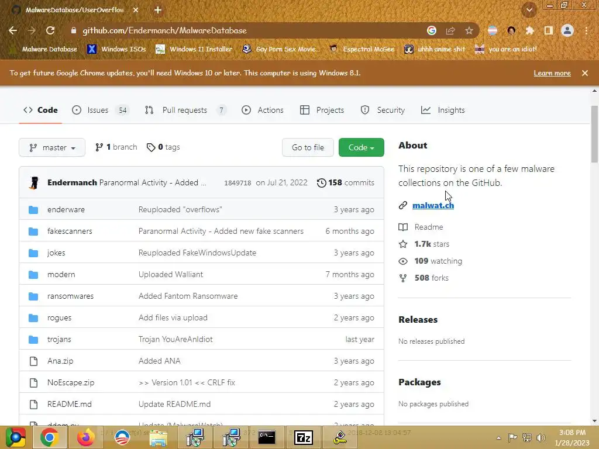The width and height of the screenshot is (599, 449).
Task: Expand the truncated commit message ellipsis
Action: 203,183
